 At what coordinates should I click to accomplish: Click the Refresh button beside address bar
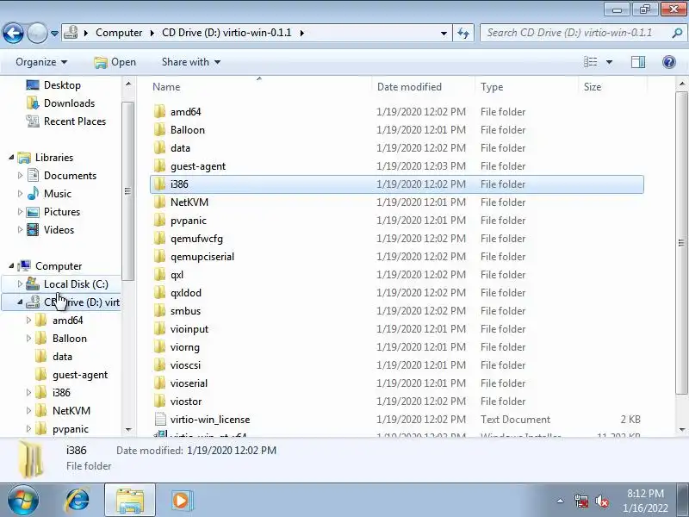tap(463, 33)
